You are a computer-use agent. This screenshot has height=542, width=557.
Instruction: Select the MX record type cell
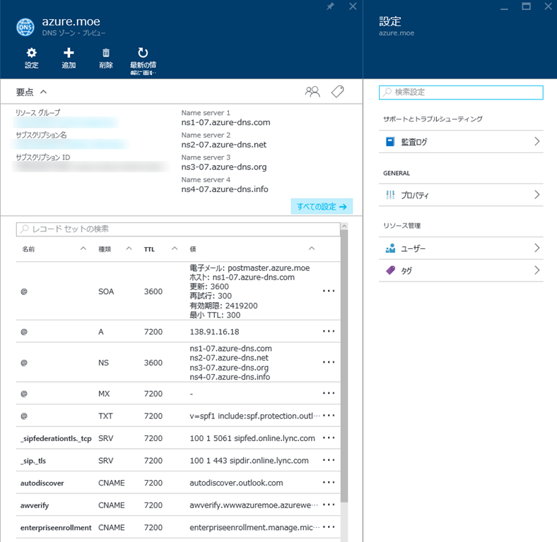[x=104, y=394]
